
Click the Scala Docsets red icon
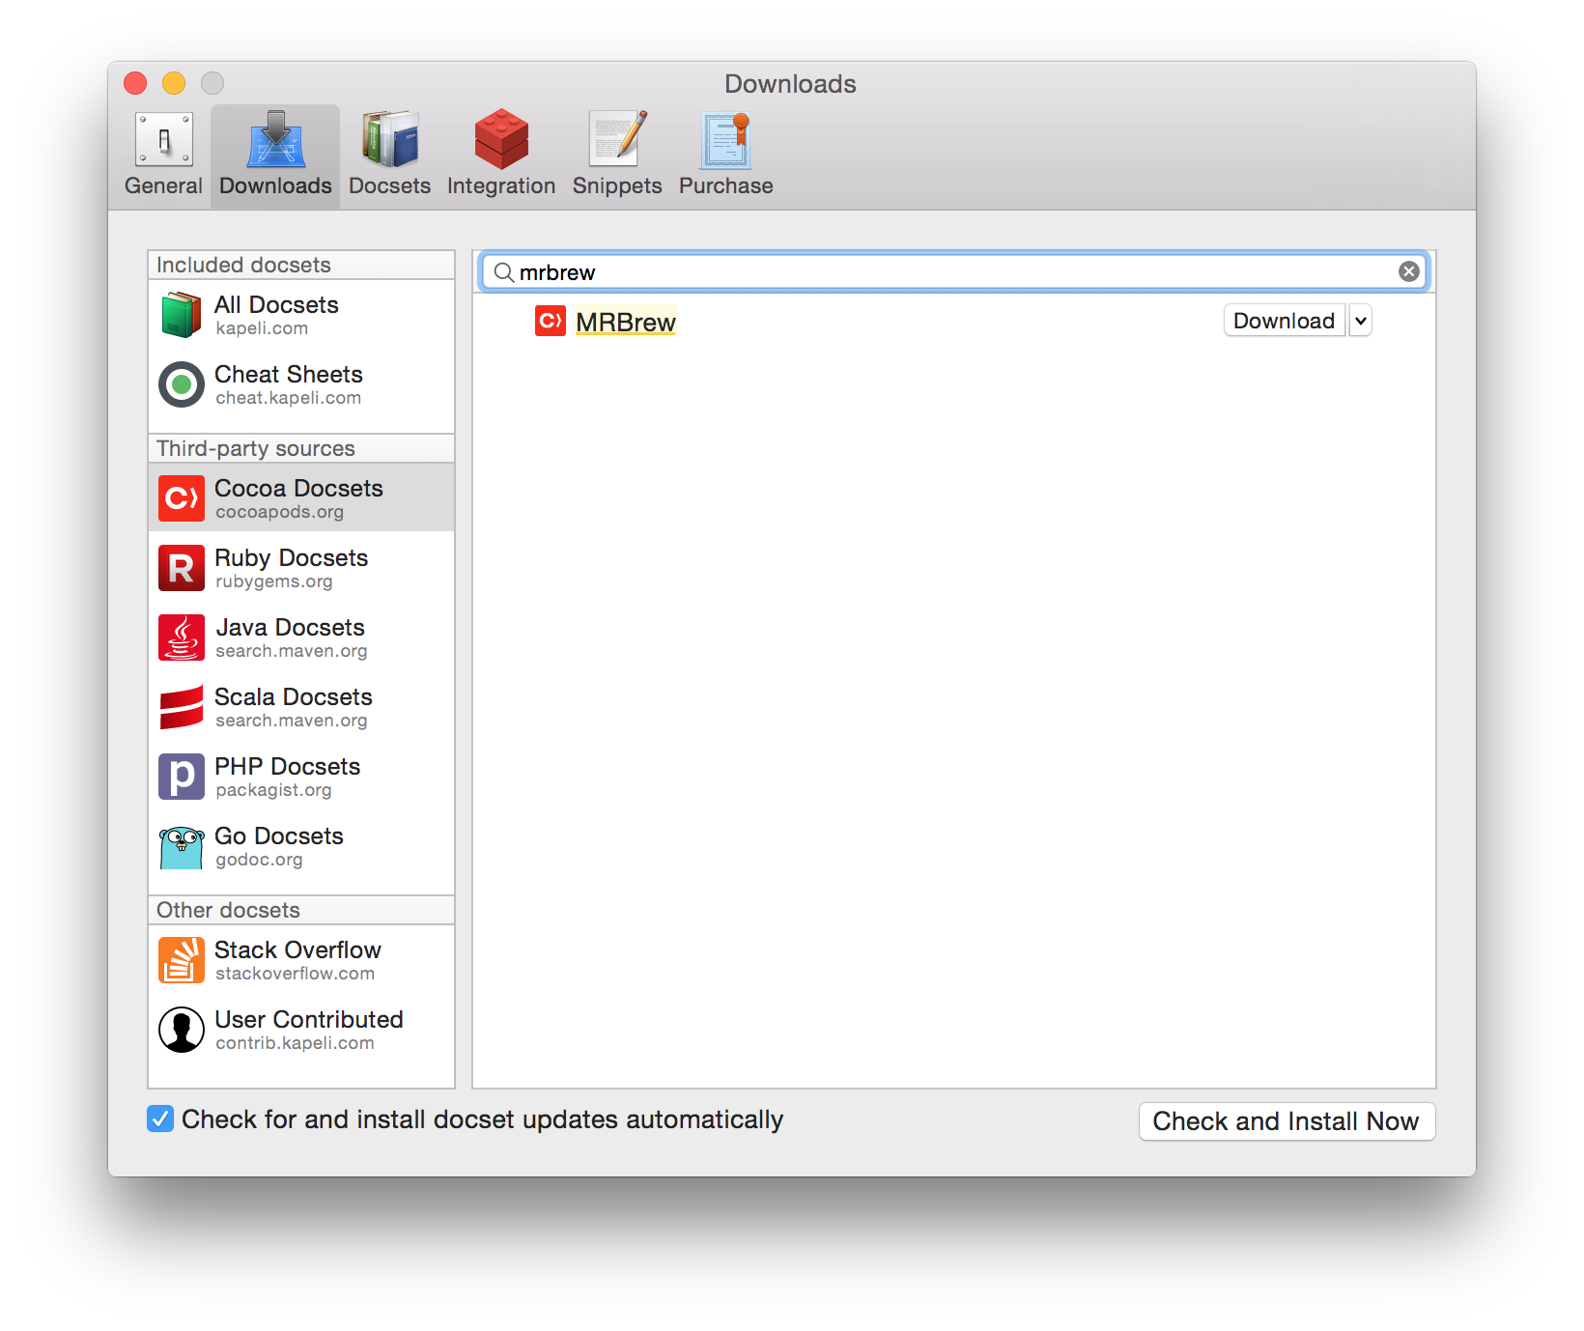coord(182,707)
